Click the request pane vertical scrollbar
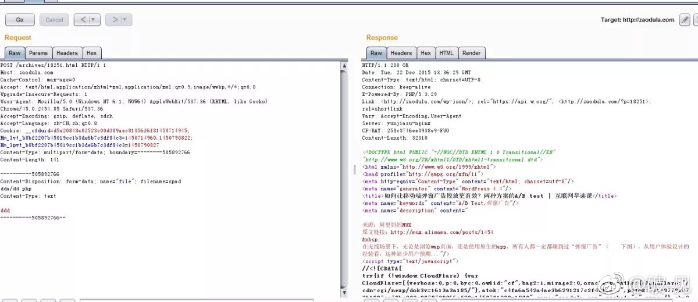 point(345,175)
